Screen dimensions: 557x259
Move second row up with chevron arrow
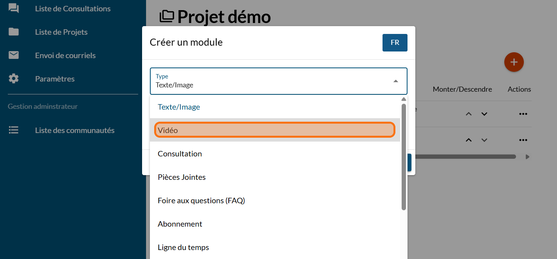click(469, 140)
